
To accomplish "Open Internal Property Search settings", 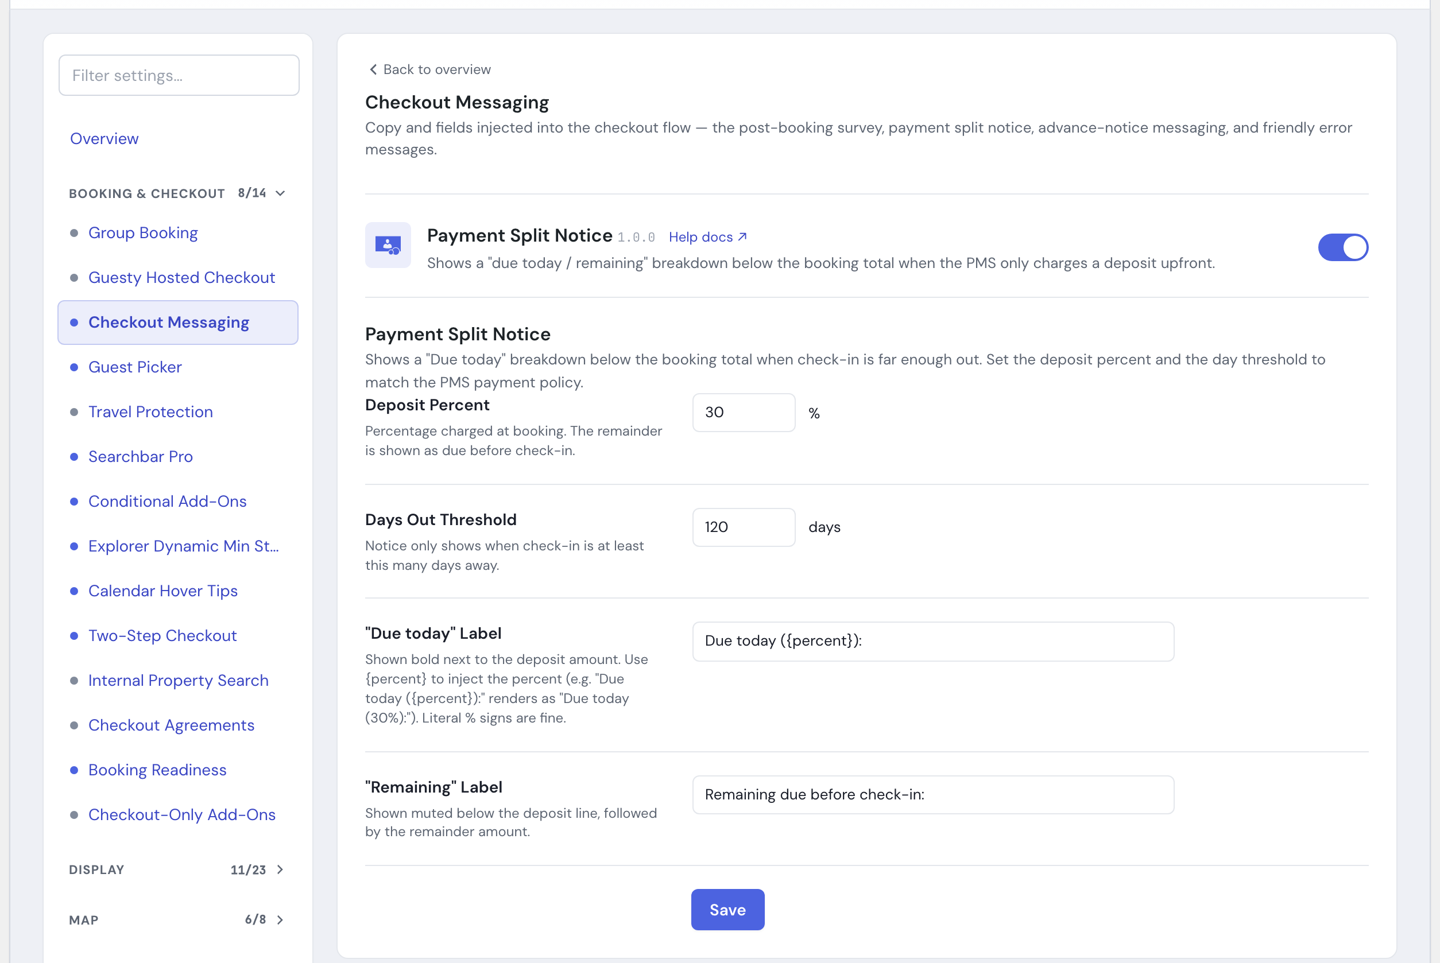I will [x=179, y=681].
